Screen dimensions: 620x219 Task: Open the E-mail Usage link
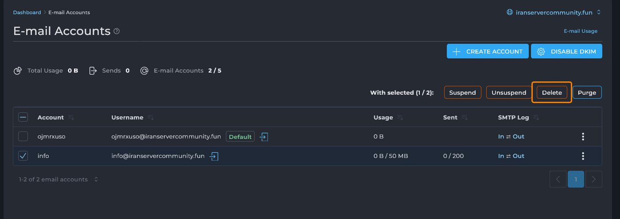click(x=580, y=31)
